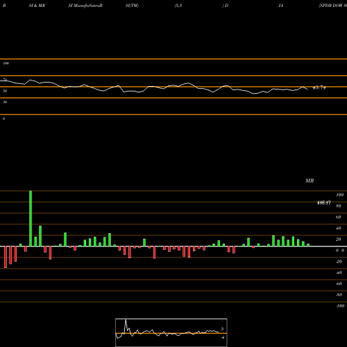Click the 5 label in mini chart
Screen dimensions: 347x347
[222, 329]
